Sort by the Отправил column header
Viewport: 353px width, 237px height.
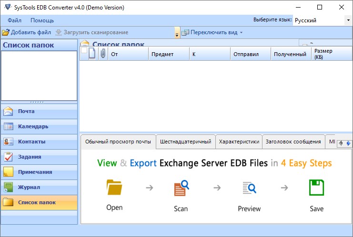click(251, 54)
